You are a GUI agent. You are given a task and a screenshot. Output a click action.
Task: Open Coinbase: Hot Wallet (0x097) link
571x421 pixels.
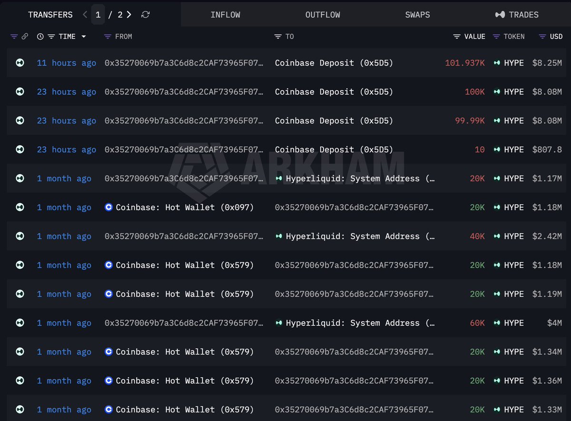click(x=185, y=207)
